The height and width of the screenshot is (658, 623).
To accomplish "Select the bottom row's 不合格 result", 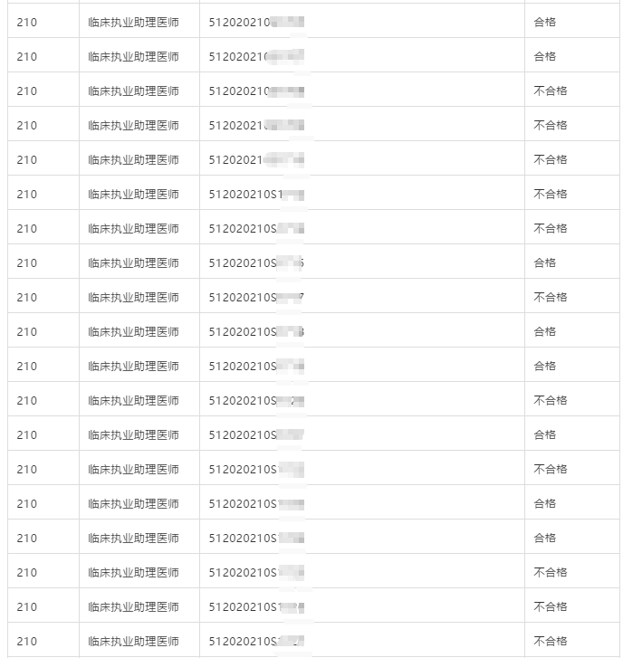I will click(550, 641).
